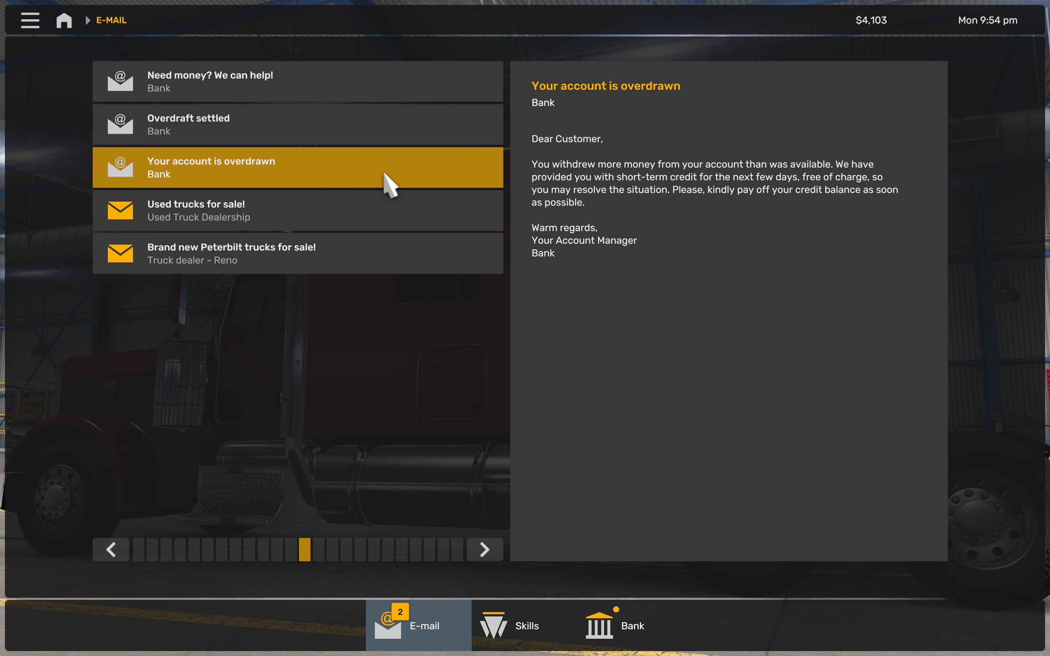Click the read envelope icon for Overdraft settled
The image size is (1050, 656).
[120, 124]
